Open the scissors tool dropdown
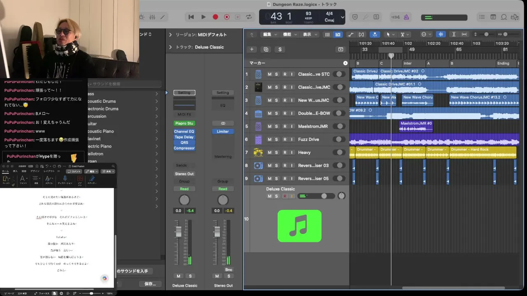 404,35
